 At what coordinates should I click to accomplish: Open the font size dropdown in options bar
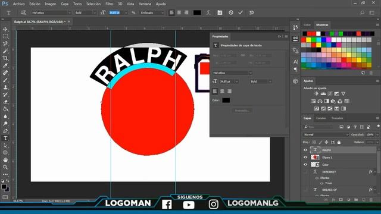pos(126,12)
